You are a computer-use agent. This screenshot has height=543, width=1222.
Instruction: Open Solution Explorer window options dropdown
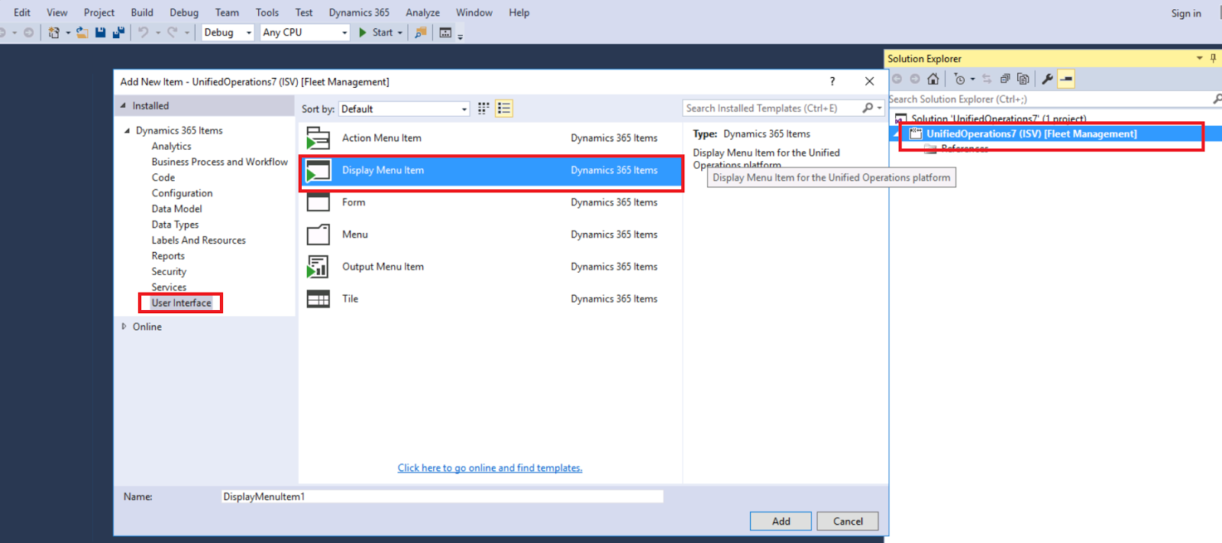click(1199, 58)
